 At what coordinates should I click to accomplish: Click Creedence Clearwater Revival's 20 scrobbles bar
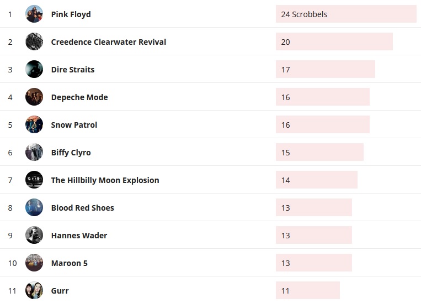tap(334, 42)
